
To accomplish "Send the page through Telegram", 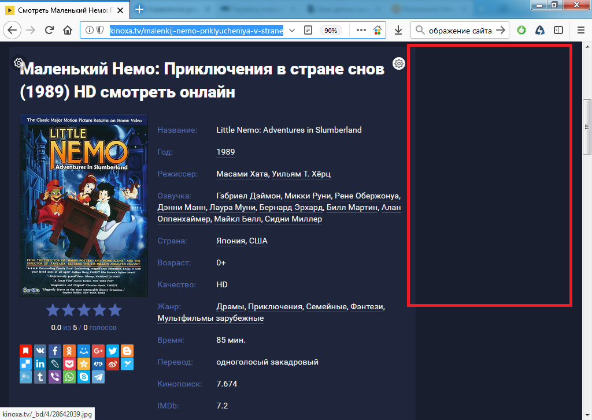I will pos(98,377).
